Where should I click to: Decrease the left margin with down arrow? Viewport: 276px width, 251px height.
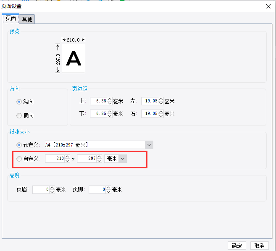[x=161, y=103]
